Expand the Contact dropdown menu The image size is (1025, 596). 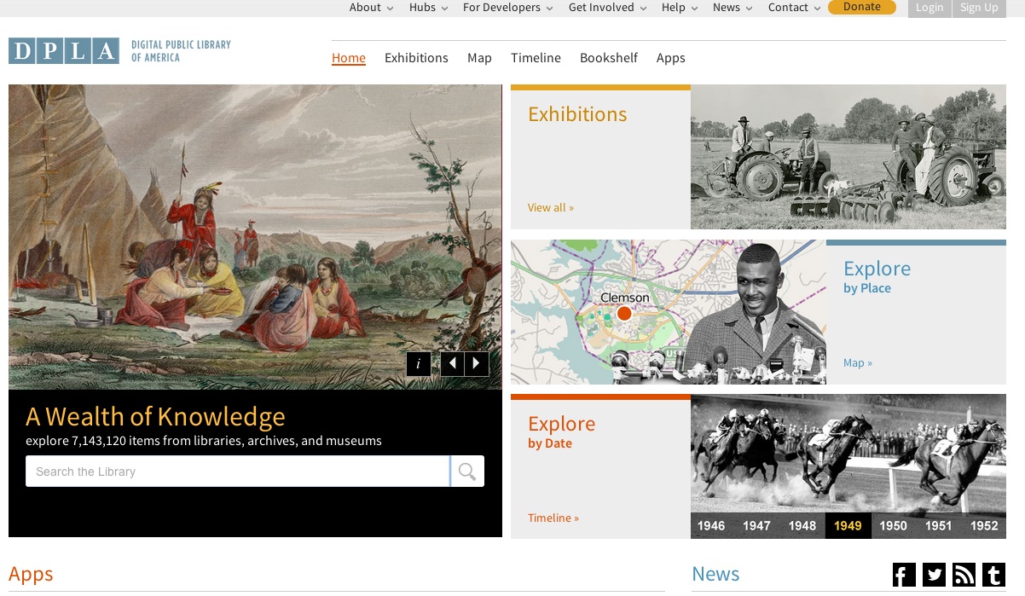point(794,8)
